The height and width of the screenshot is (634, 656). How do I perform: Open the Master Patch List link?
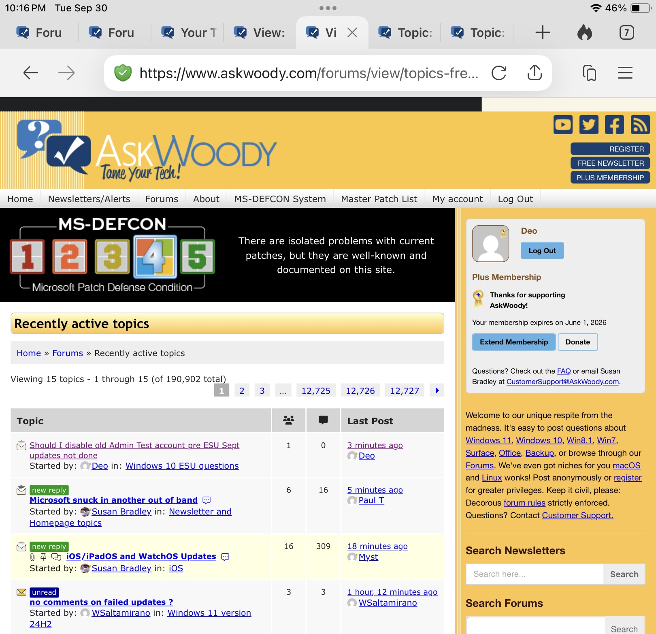point(379,199)
